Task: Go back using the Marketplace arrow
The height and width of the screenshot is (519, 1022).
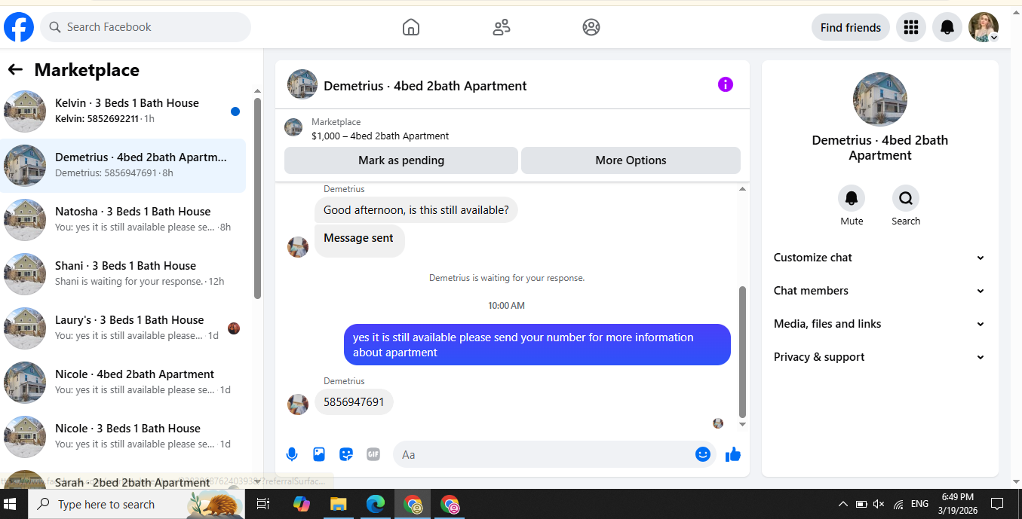Action: (x=15, y=70)
